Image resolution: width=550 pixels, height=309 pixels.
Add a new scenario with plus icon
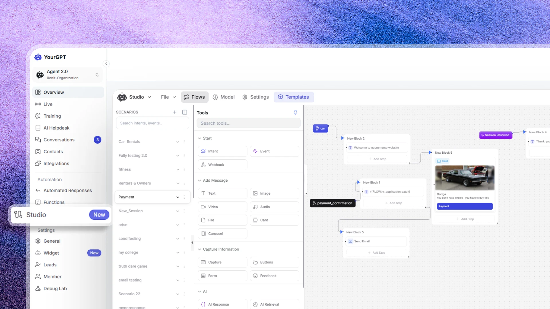coord(174,112)
